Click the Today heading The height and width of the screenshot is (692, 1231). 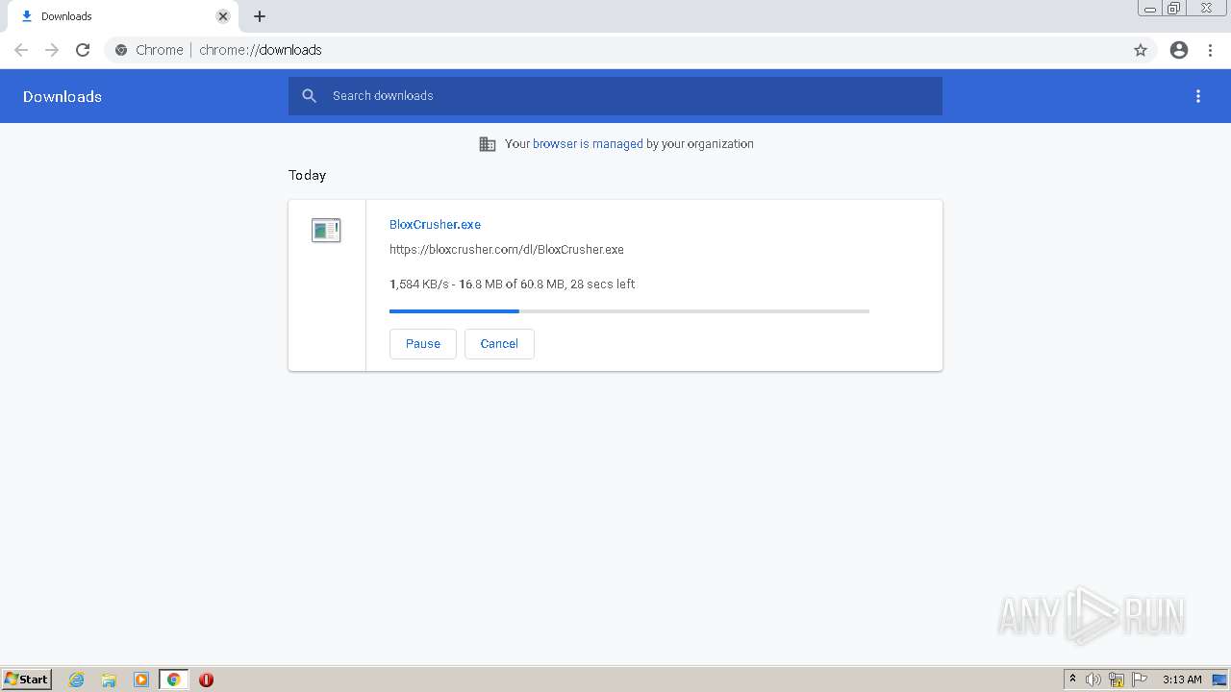(307, 175)
